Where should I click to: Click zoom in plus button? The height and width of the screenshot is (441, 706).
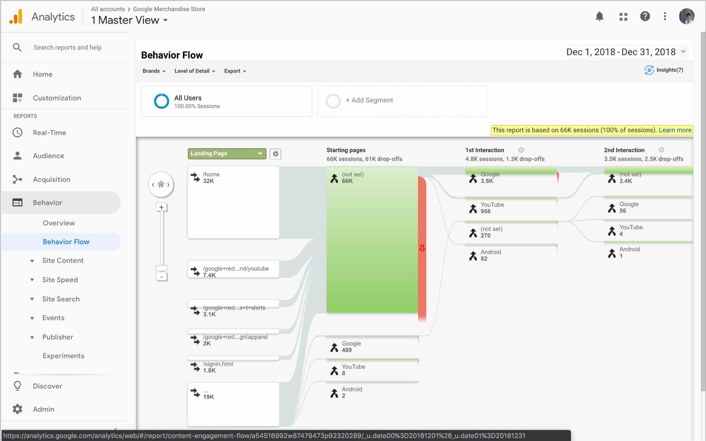coord(161,207)
